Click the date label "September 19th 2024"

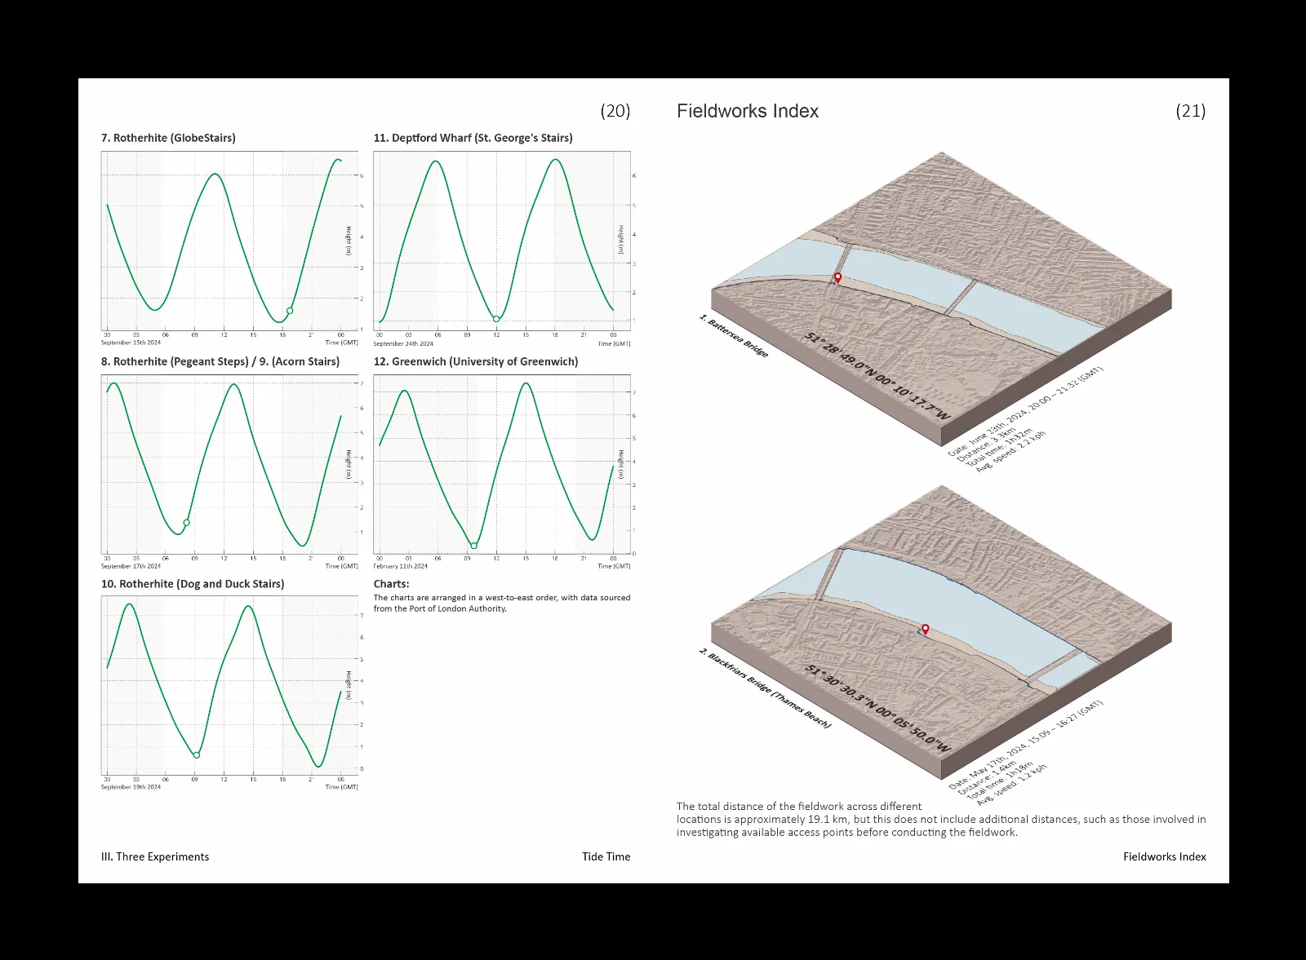131,787
